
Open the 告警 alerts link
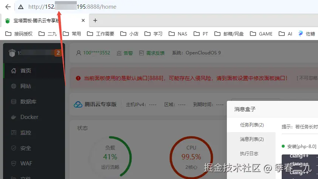point(125,53)
